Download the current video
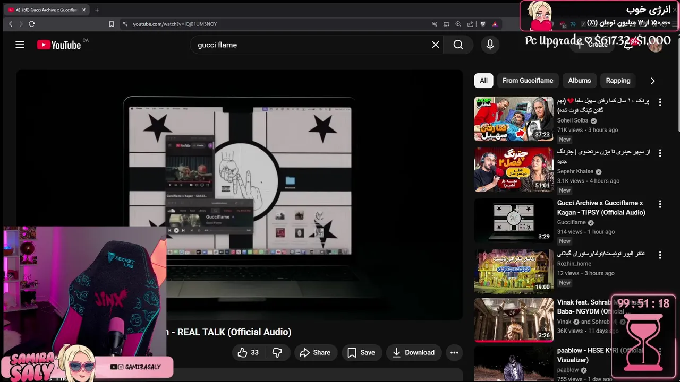 tap(413, 352)
